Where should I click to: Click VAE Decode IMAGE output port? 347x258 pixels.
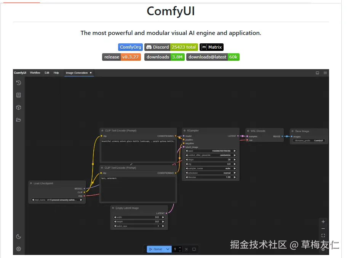(x=282, y=136)
